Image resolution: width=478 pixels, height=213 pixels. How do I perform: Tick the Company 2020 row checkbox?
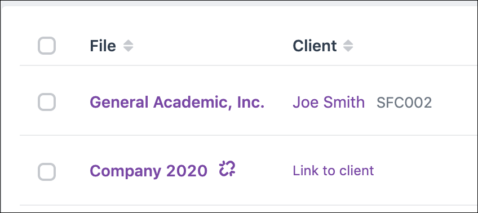[x=47, y=172]
